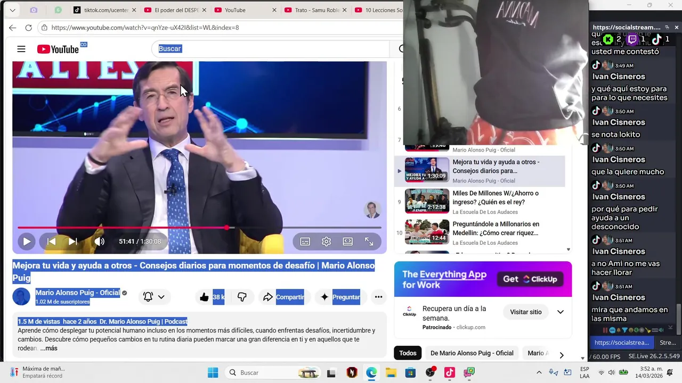This screenshot has width=682, height=383.
Task: Open Mario Alonso Puig - Oficial channel link
Action: click(x=78, y=293)
